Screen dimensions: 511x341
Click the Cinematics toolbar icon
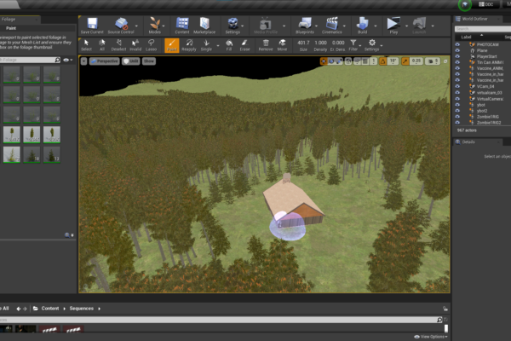[x=332, y=26]
